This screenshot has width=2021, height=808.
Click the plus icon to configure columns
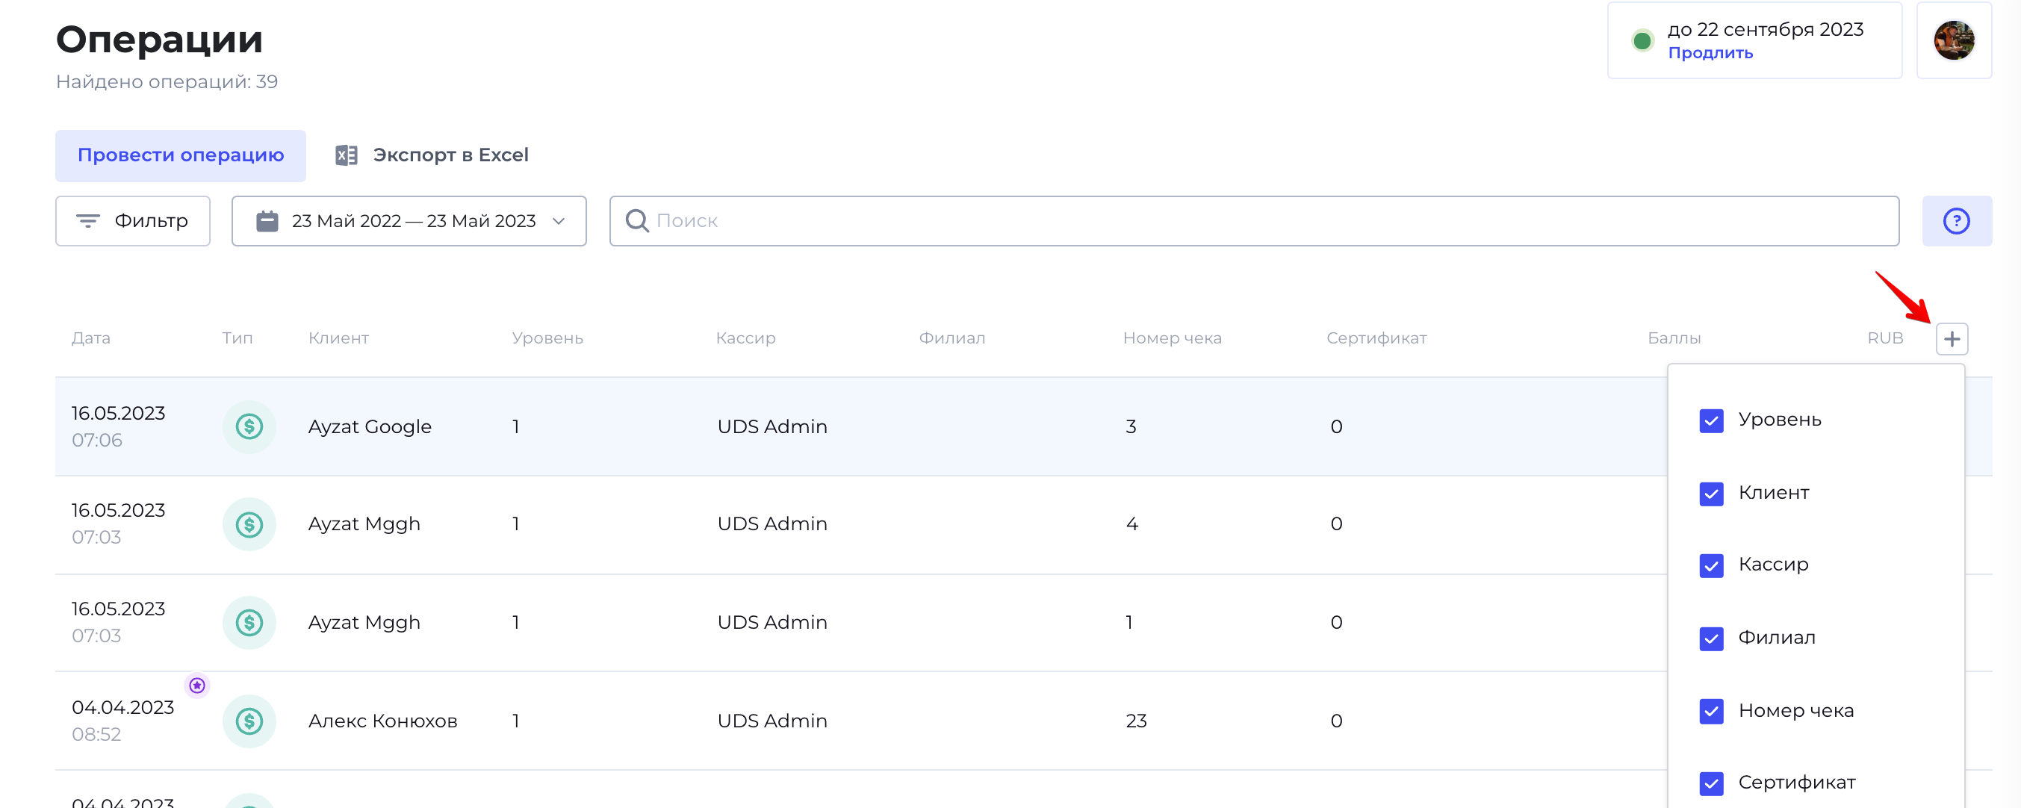1952,339
